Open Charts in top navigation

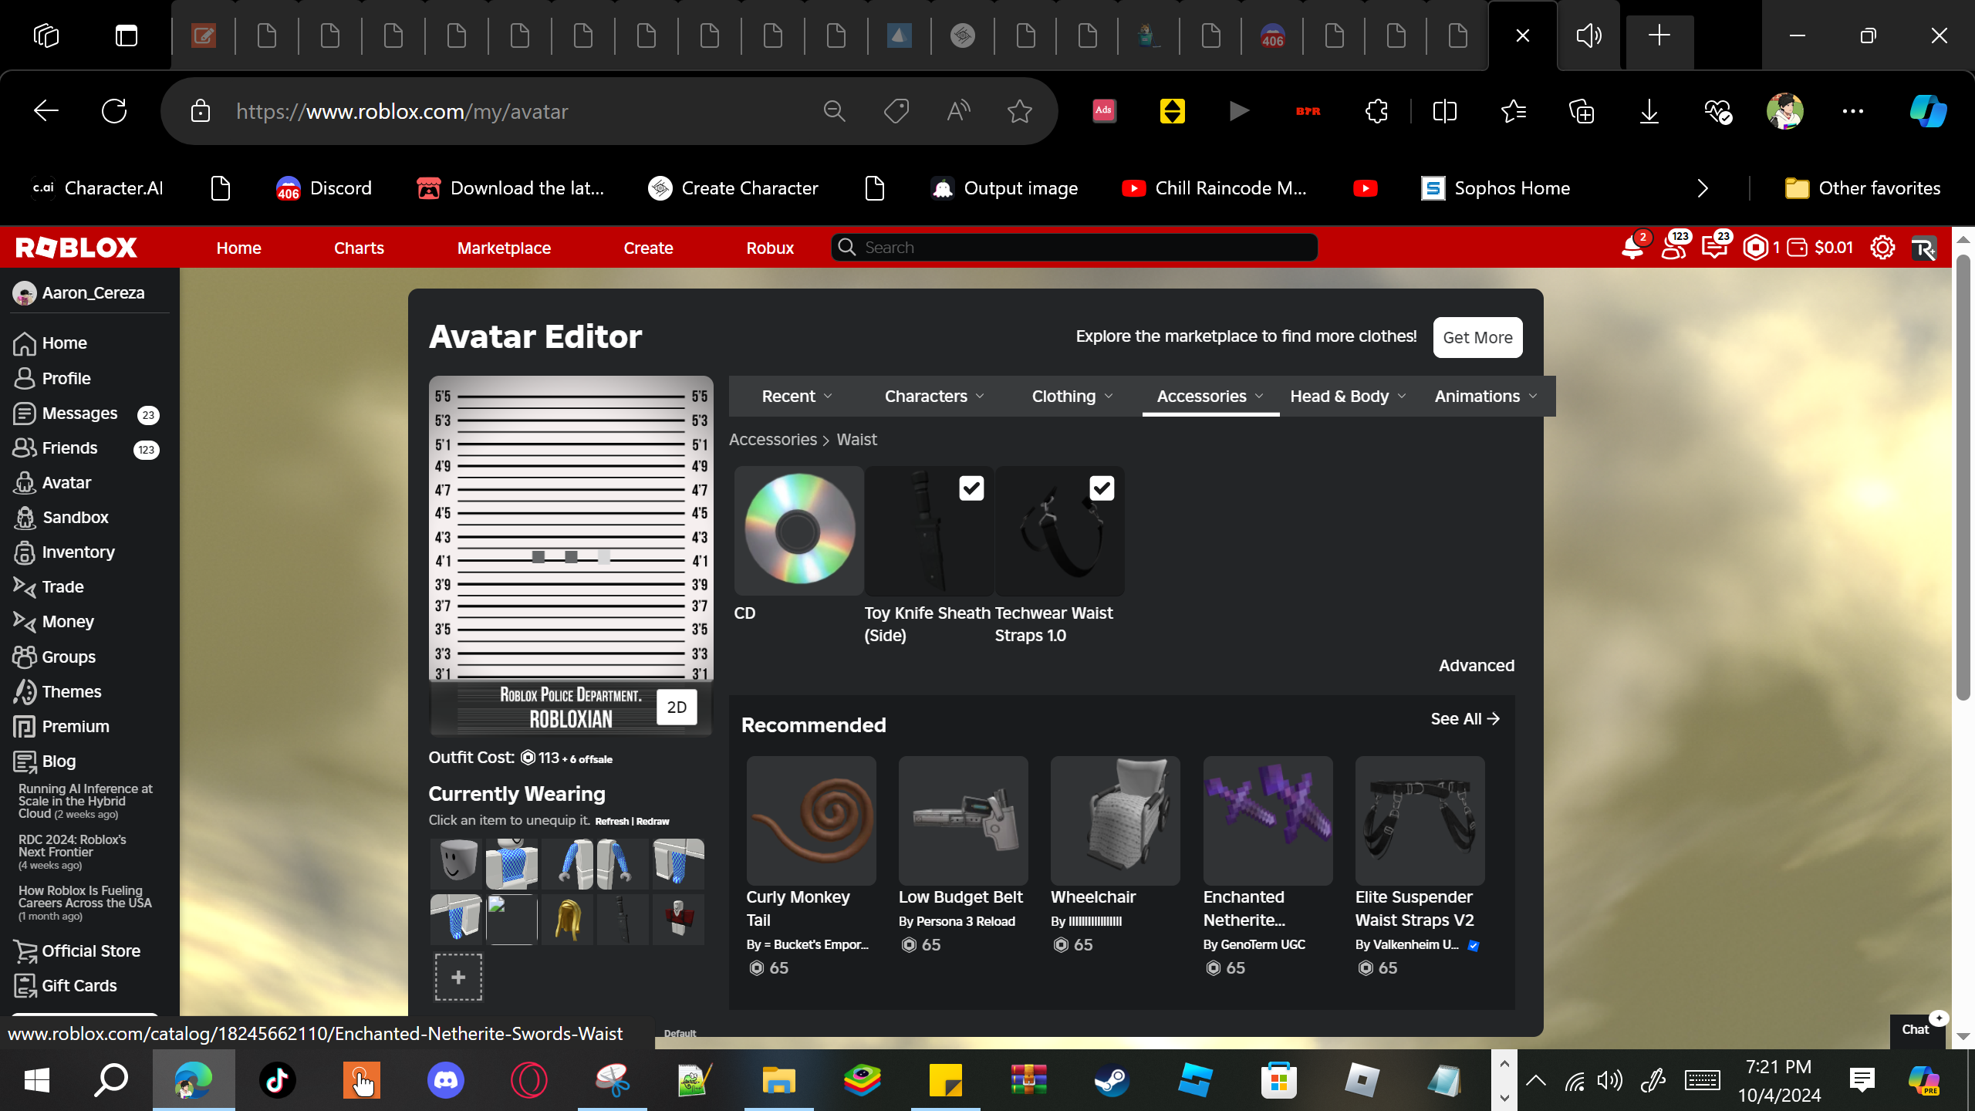tap(359, 248)
